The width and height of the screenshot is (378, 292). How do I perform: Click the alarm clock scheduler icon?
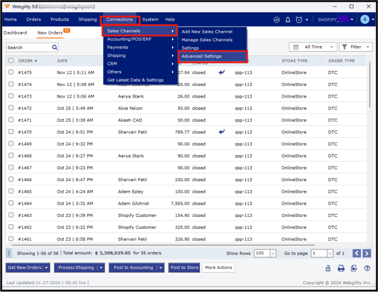coord(299,20)
